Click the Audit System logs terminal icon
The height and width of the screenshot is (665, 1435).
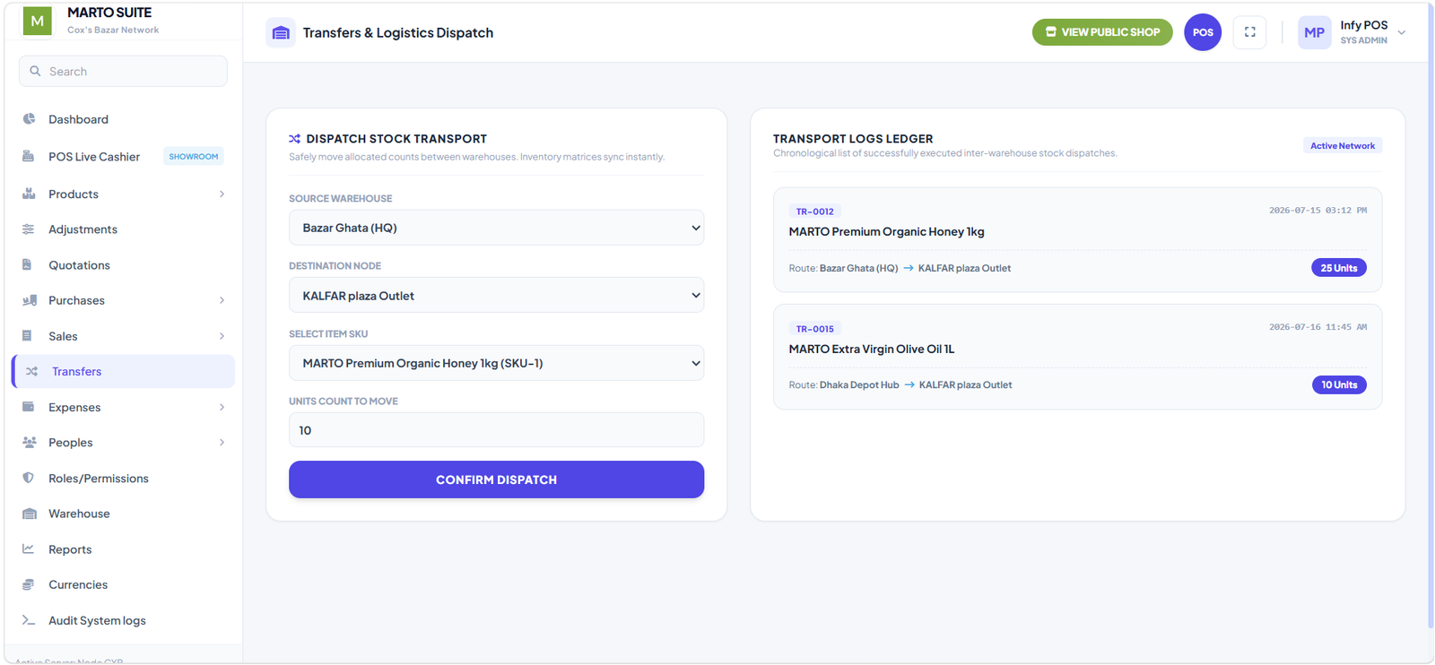(x=29, y=620)
